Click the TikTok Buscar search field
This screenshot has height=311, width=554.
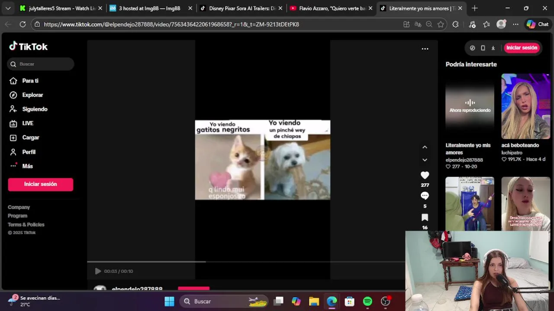41,64
